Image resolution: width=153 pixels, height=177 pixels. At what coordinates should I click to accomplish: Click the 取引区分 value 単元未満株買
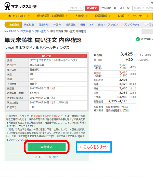pos(37,65)
